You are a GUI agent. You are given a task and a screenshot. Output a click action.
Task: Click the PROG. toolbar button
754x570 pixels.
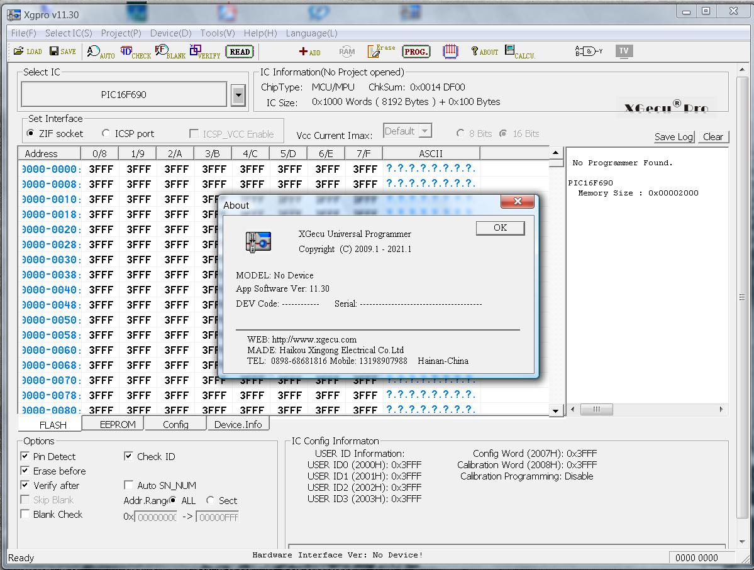pos(416,52)
